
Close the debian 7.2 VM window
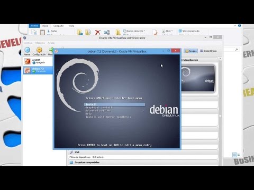click(176, 51)
